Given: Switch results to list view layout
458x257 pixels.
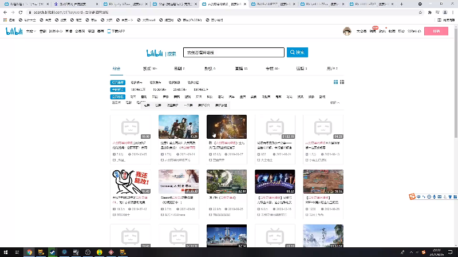Looking at the screenshot, I should (342, 82).
